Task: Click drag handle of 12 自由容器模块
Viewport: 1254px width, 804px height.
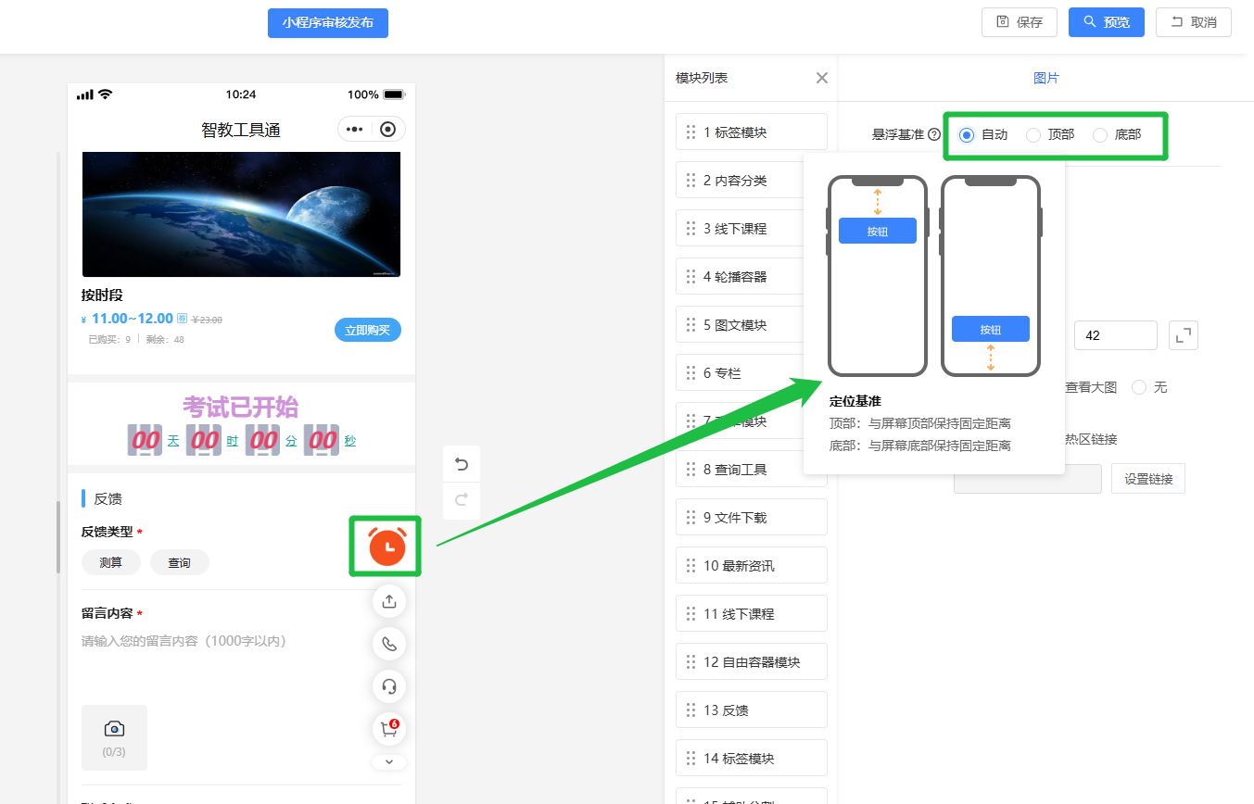Action: [690, 662]
